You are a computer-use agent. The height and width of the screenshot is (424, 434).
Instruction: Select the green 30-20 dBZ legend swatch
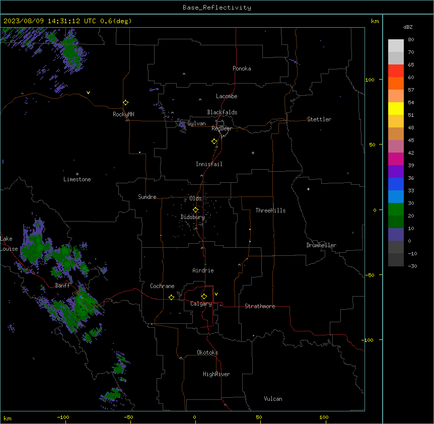[396, 209]
